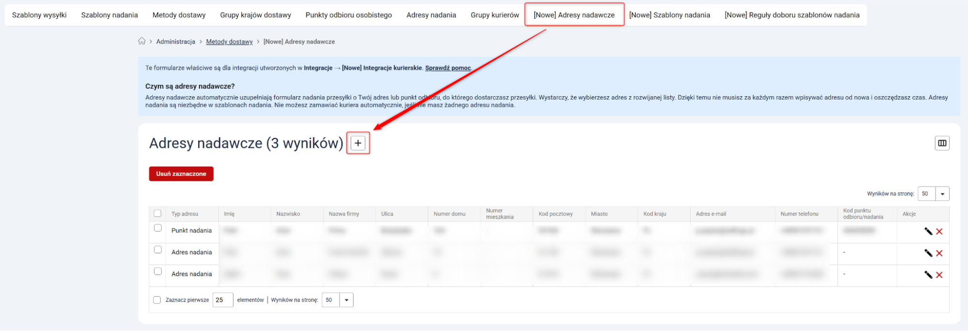This screenshot has width=968, height=331.
Task: Open the column visibility settings icon
Action: (941, 143)
